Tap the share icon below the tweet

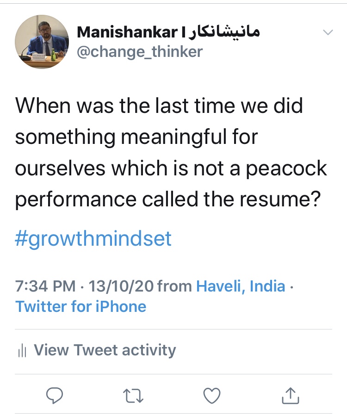pyautogui.click(x=290, y=395)
